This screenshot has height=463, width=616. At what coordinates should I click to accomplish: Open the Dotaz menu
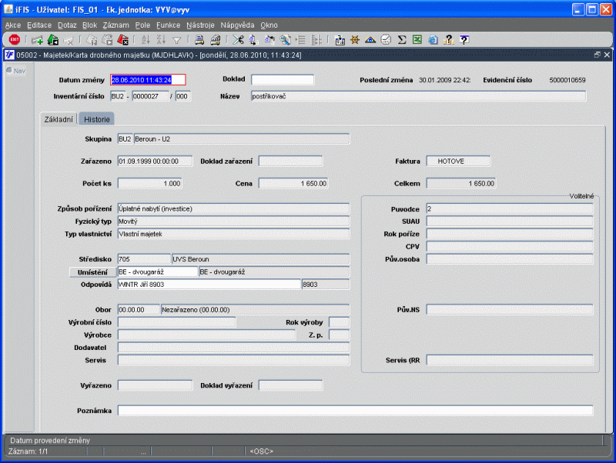(x=67, y=25)
